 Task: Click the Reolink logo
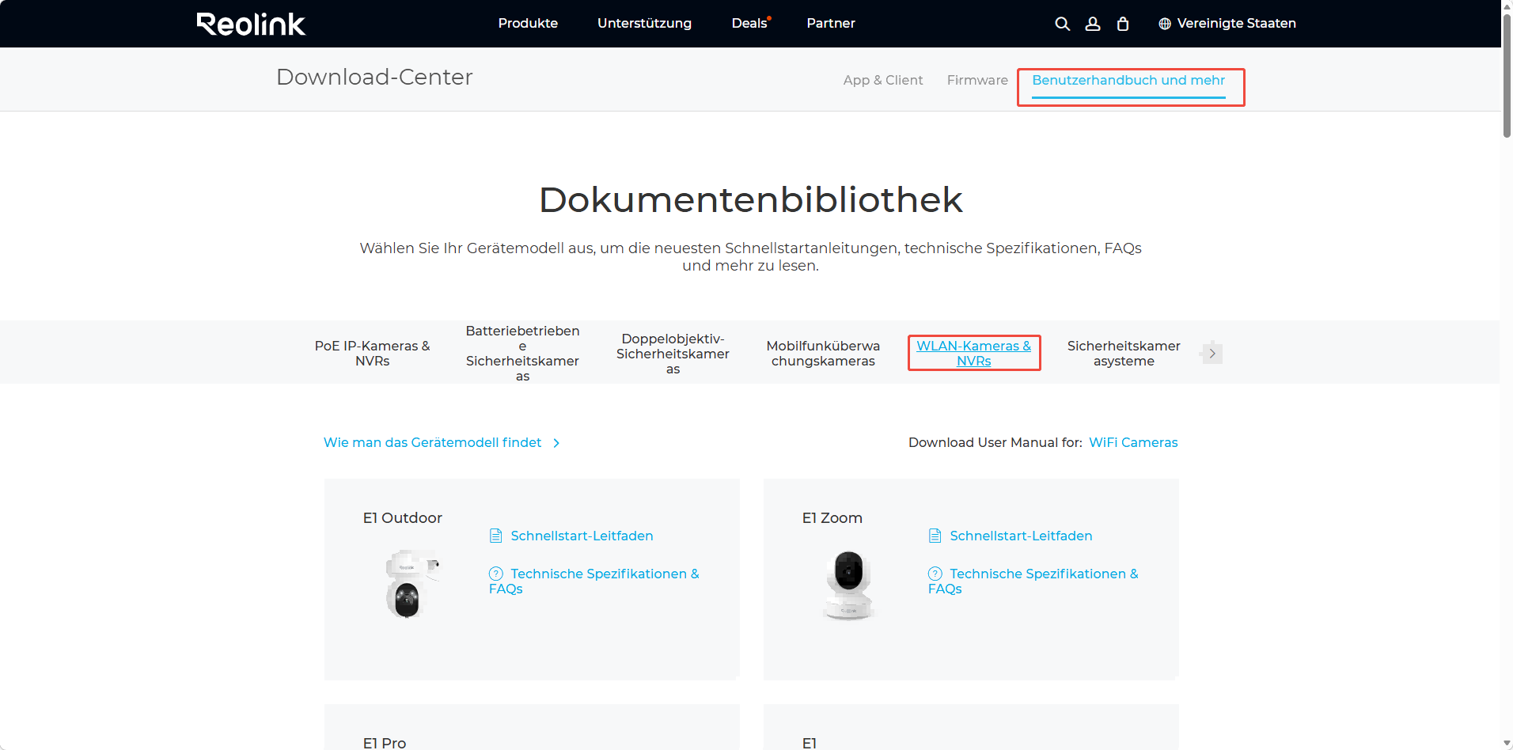point(251,24)
